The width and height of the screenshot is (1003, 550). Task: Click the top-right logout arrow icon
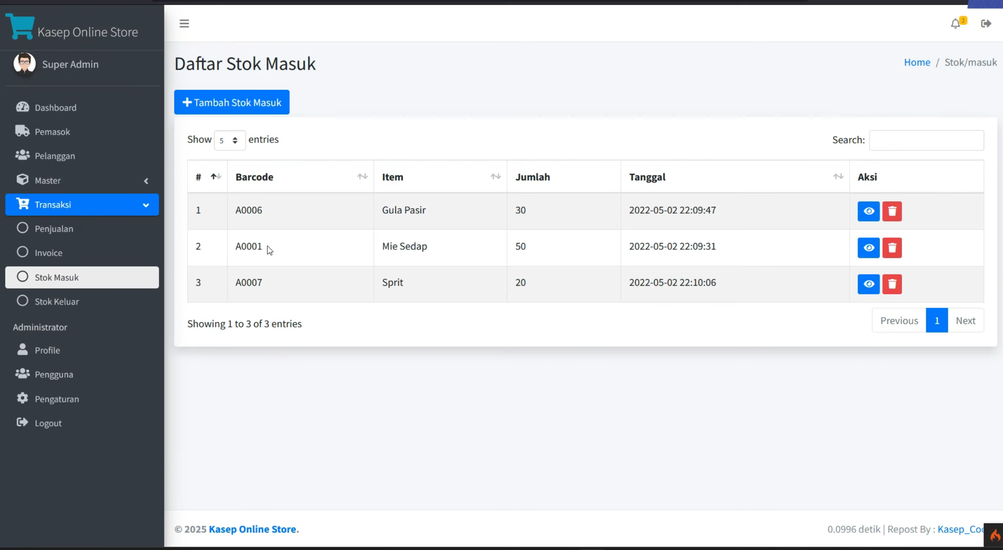pyautogui.click(x=986, y=24)
